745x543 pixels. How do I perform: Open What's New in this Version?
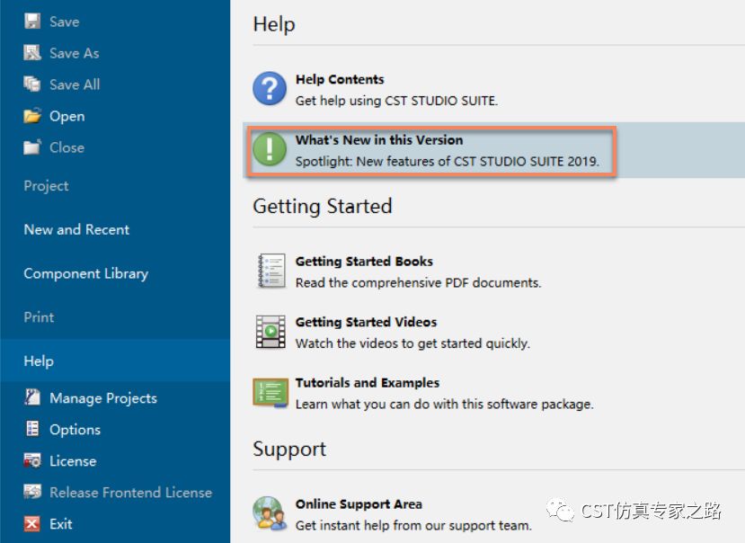coord(379,139)
